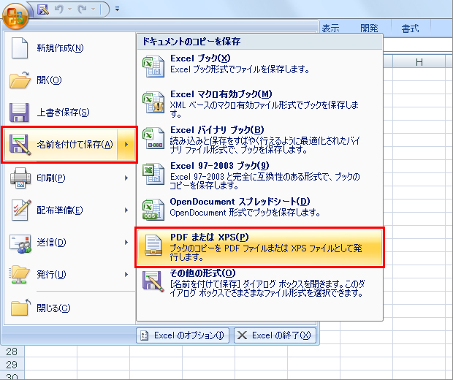Viewport: 453px width, 380px height.
Task: Switch to the 書式 ribbon tab
Action: (x=410, y=28)
